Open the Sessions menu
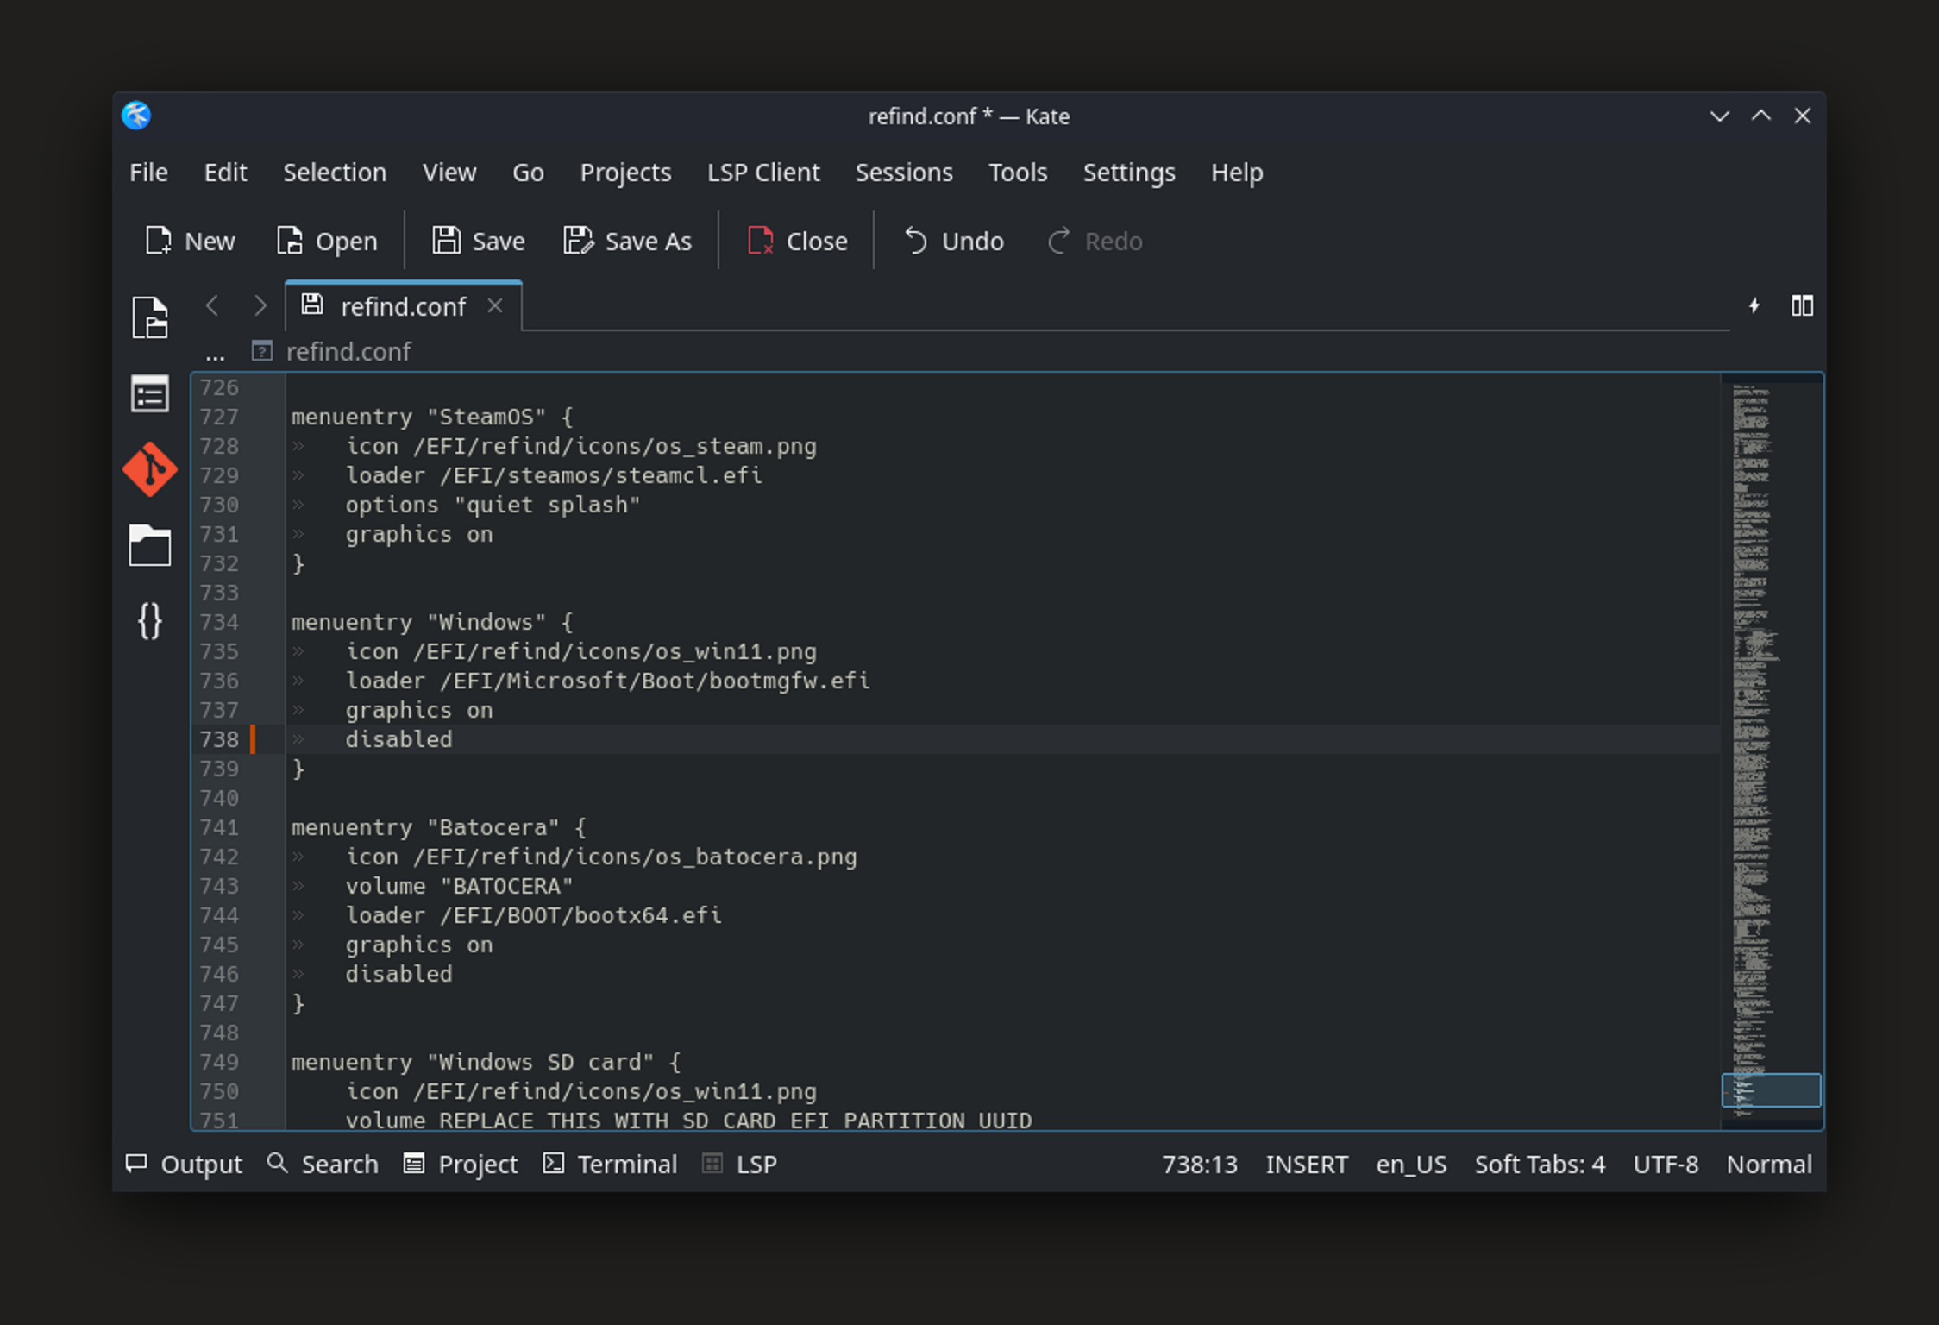 pos(904,173)
